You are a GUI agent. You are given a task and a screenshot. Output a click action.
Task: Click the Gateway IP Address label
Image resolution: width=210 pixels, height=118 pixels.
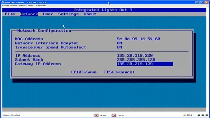pyautogui.click(x=38, y=64)
